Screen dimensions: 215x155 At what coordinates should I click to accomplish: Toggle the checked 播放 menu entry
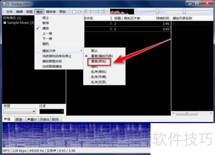pos(59,28)
